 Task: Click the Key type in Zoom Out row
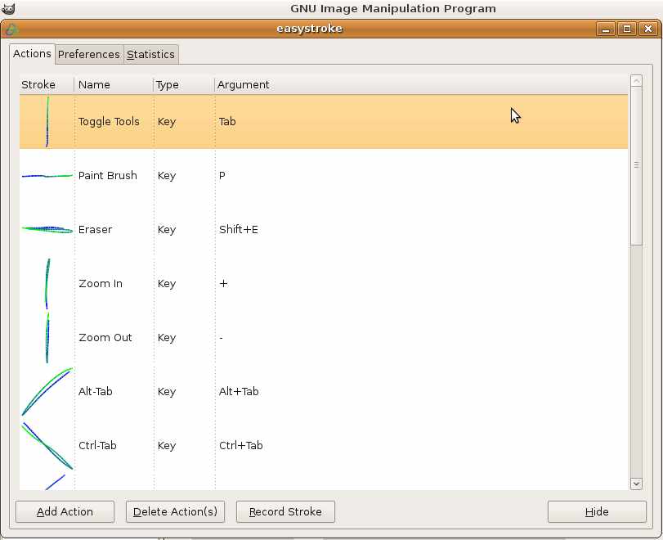(x=167, y=338)
